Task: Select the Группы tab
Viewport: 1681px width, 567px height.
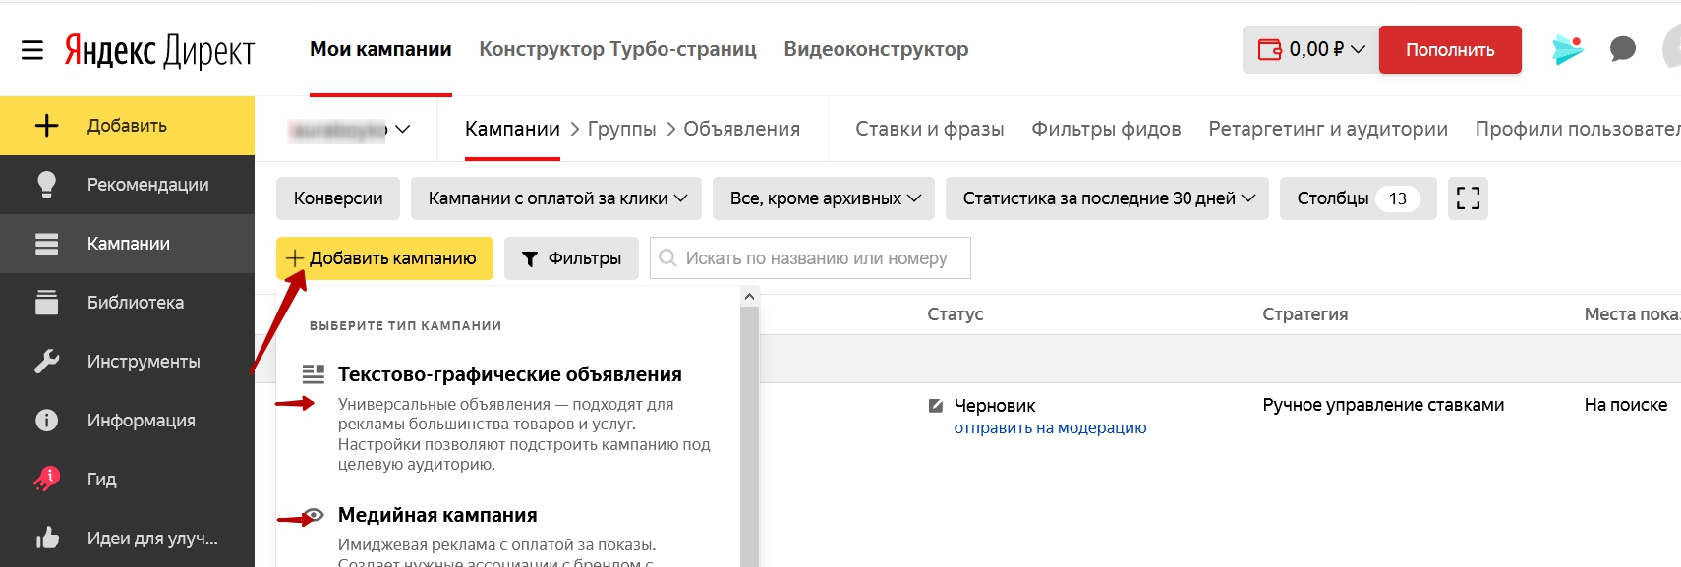Action: pos(621,129)
